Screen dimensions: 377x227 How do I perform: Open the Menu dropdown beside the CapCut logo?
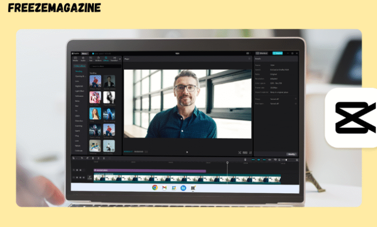tap(84, 53)
